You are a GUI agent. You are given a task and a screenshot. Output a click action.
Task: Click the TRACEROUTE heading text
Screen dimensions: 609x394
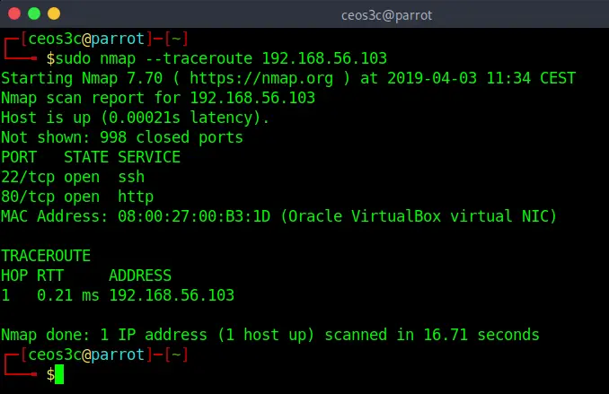click(x=46, y=256)
